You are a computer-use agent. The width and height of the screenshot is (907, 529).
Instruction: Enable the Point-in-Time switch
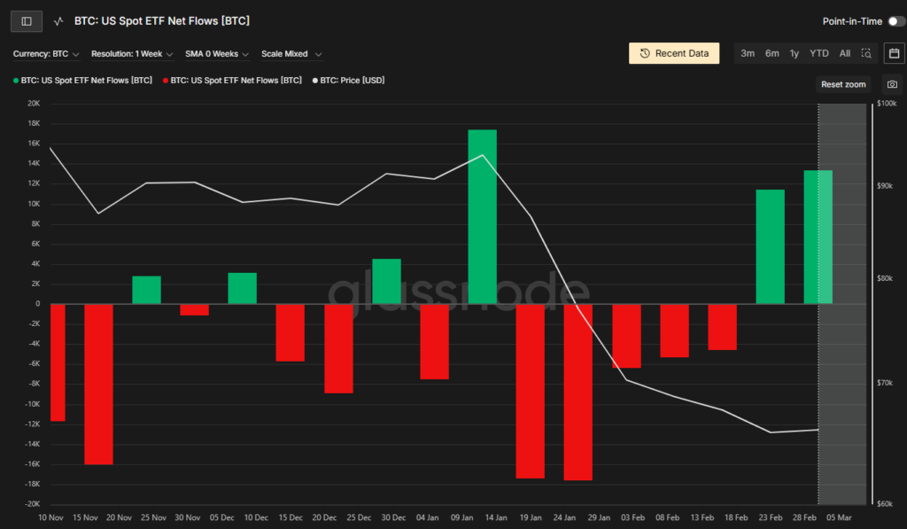pos(896,20)
